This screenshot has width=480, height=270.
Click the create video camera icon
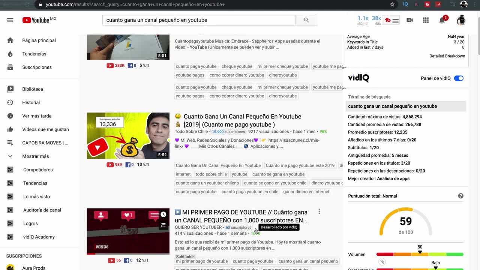(x=409, y=20)
